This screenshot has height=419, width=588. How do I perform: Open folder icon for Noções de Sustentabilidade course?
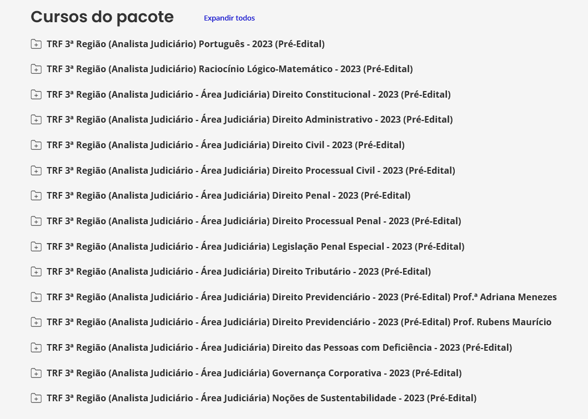[36, 398]
